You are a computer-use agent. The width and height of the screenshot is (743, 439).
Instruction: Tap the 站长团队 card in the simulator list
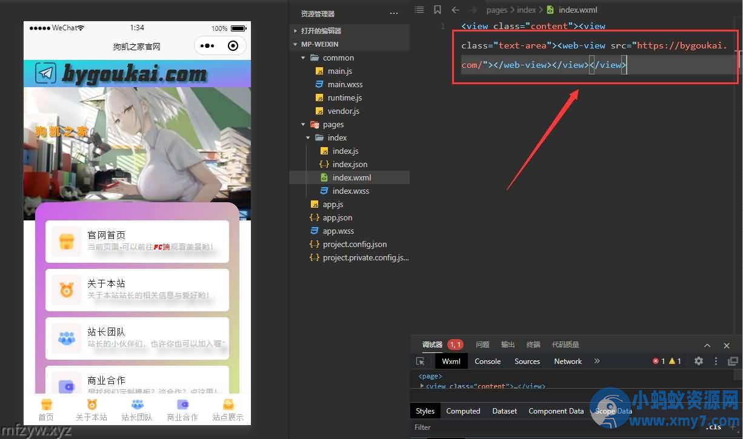[137, 338]
